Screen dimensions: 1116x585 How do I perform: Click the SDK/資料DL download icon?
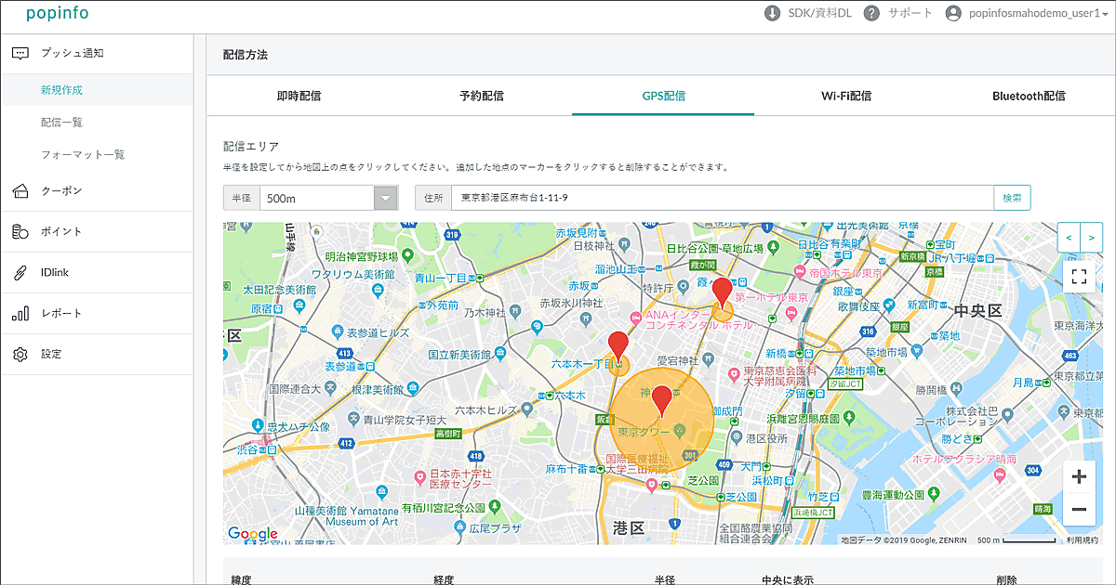772,13
